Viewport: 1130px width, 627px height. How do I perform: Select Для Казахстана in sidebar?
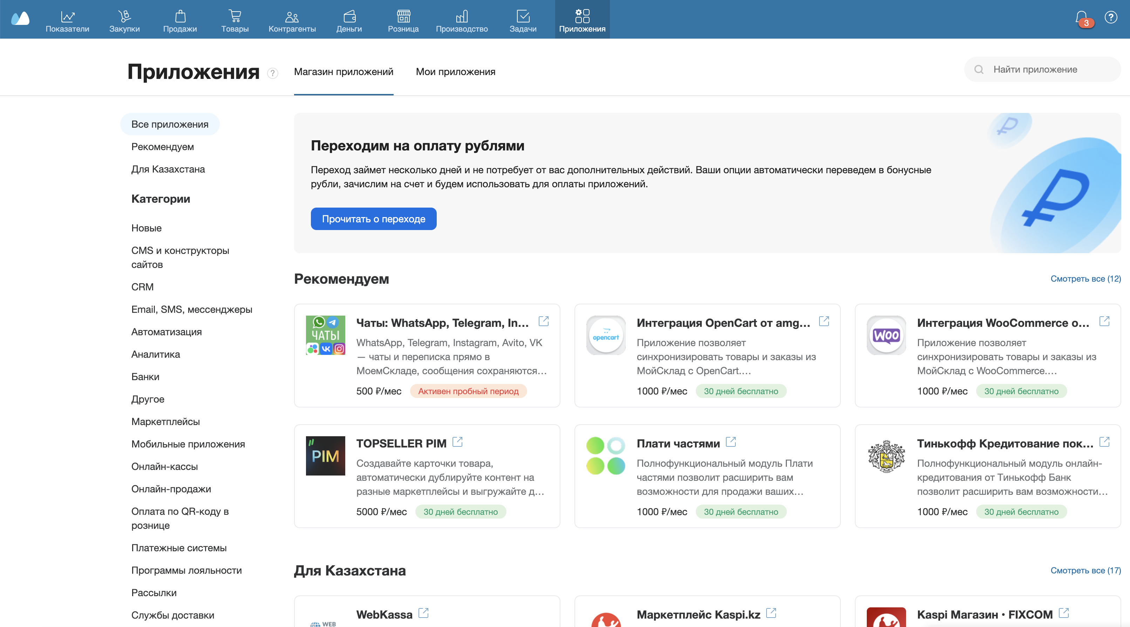click(168, 169)
